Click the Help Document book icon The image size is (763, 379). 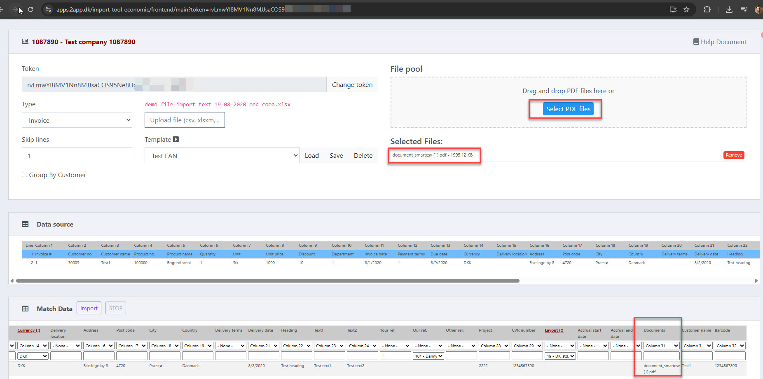tap(696, 42)
